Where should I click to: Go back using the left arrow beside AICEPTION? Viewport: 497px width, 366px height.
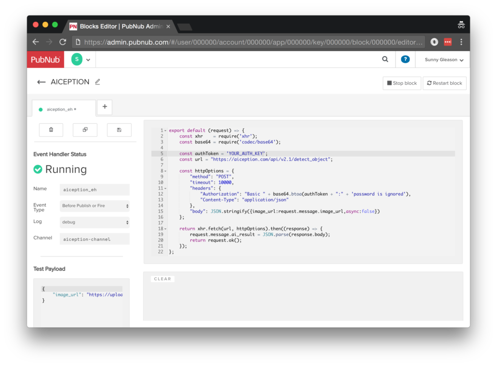pyautogui.click(x=41, y=82)
